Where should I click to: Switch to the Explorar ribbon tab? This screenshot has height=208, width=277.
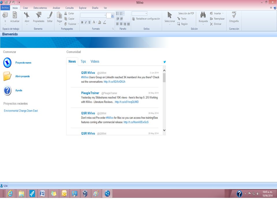[x=83, y=8]
